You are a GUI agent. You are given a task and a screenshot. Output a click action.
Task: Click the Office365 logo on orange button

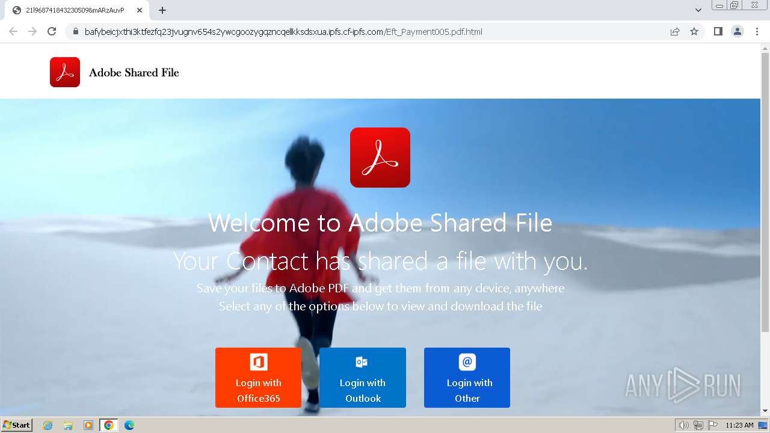click(x=259, y=362)
